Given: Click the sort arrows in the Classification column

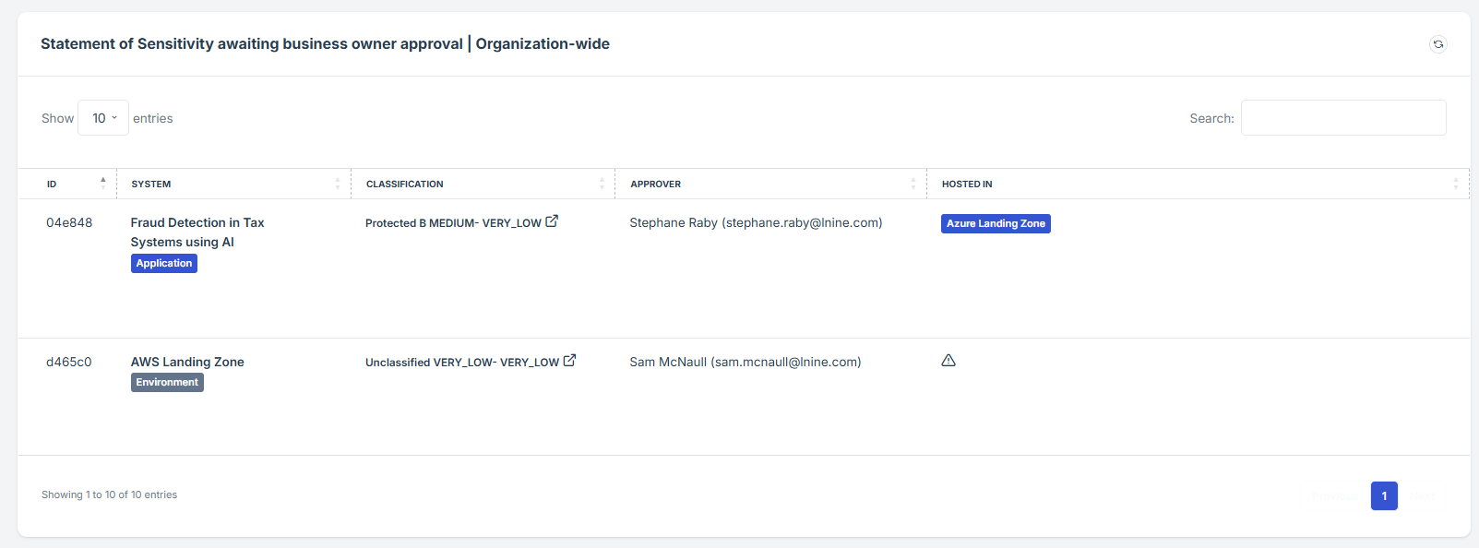Looking at the screenshot, I should [x=602, y=184].
